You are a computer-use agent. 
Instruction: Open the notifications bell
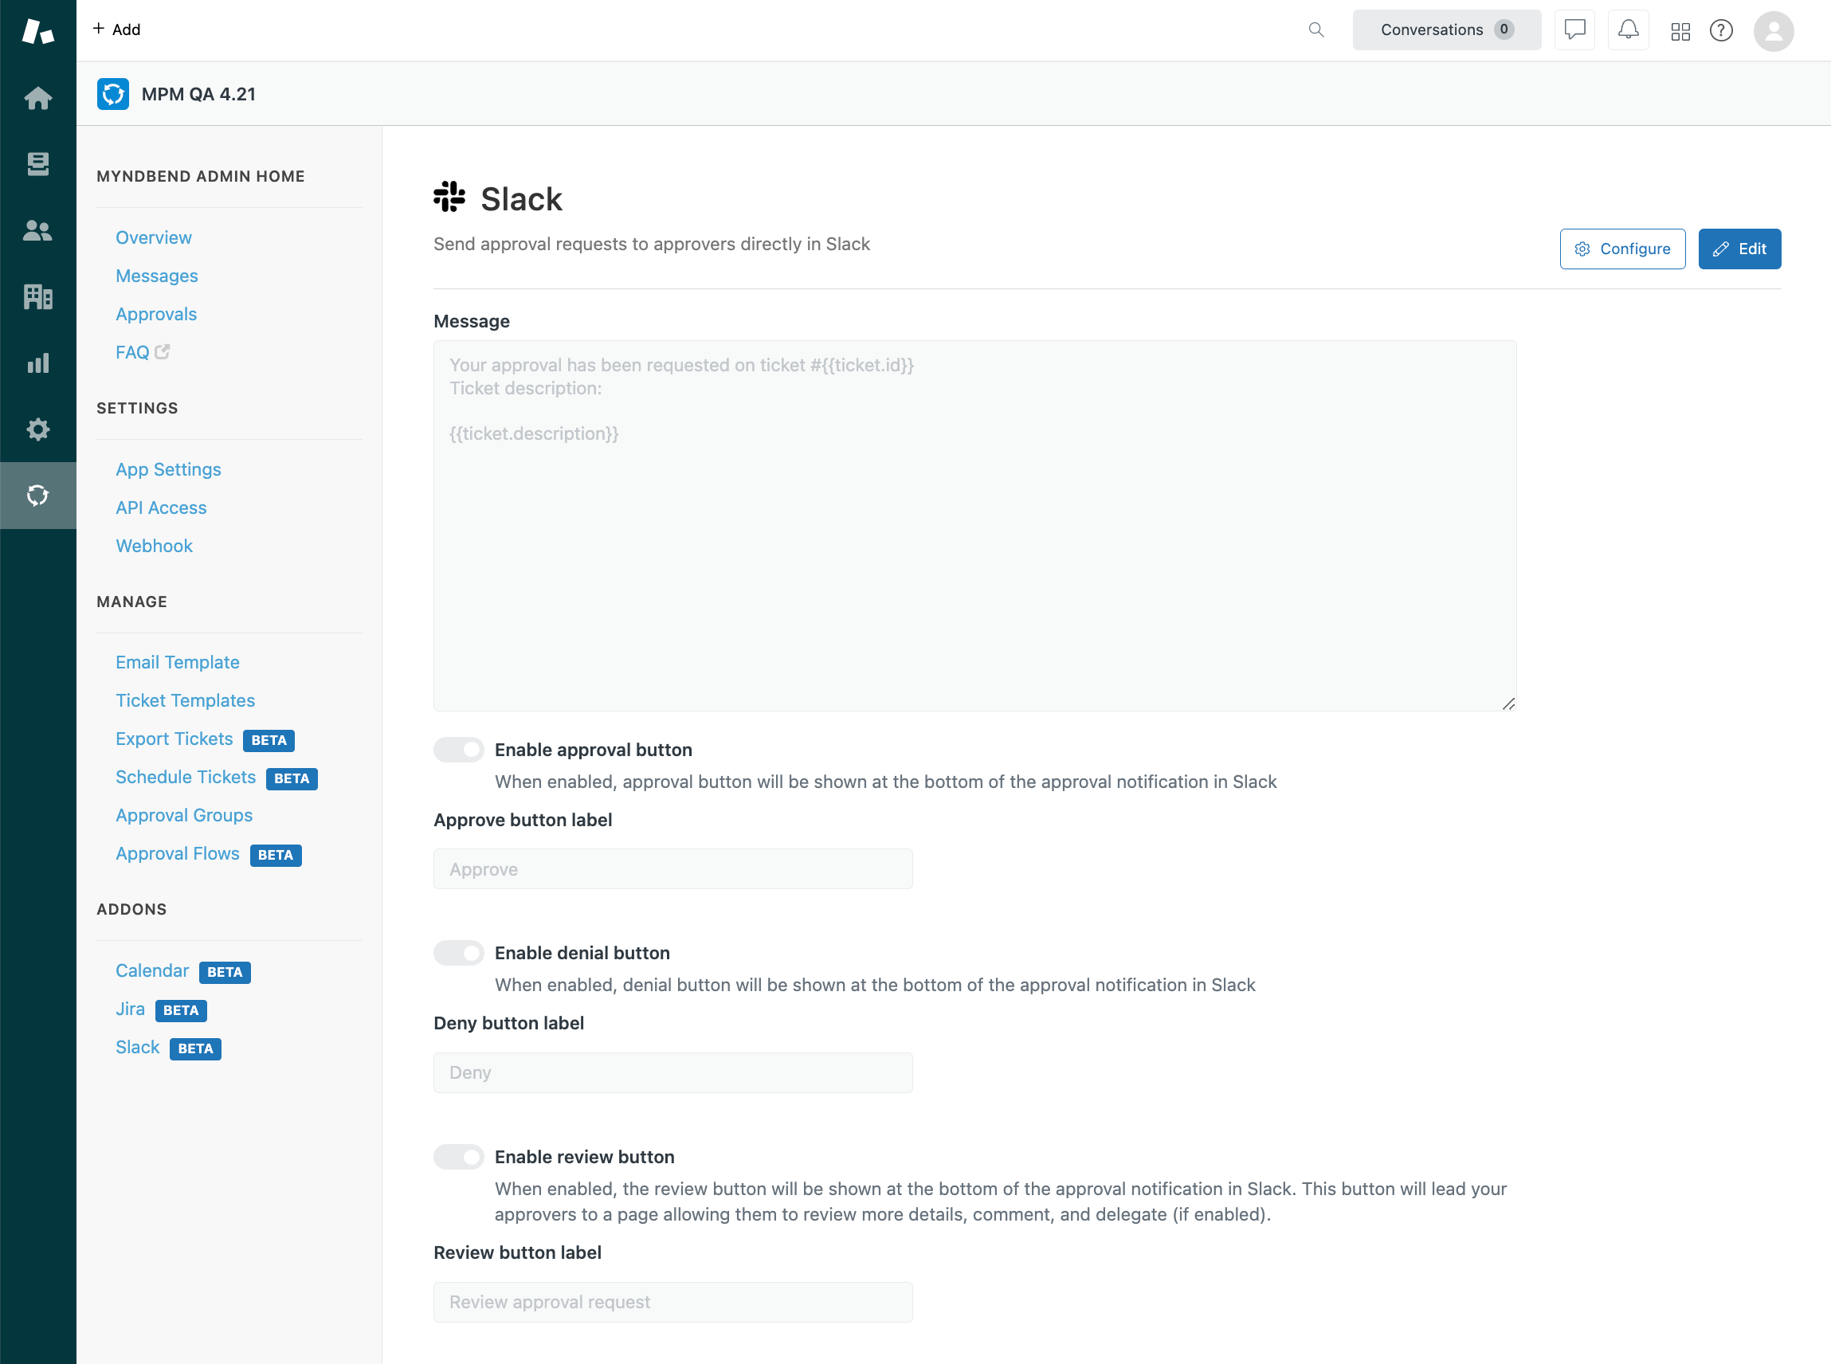(x=1628, y=29)
